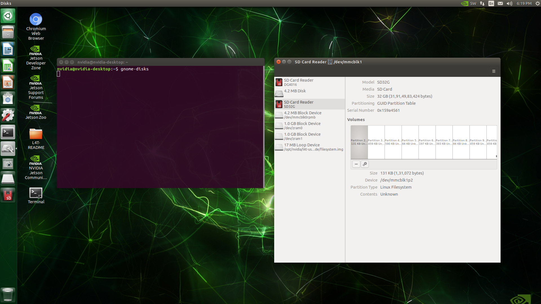541x304 pixels.
Task: Open the Terminal icon in the launcher
Action: point(8,133)
